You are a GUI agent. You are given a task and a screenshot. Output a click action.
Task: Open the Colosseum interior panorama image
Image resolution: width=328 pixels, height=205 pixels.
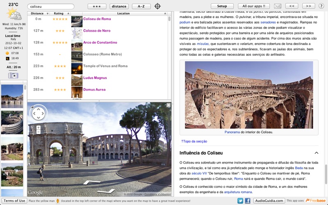[249, 95]
